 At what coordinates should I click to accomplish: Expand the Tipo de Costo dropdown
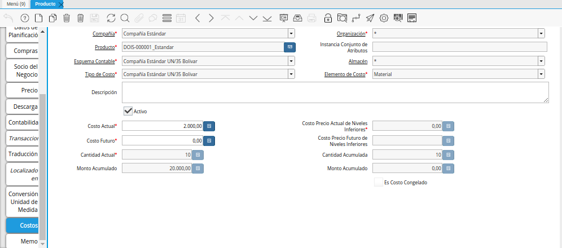click(291, 74)
